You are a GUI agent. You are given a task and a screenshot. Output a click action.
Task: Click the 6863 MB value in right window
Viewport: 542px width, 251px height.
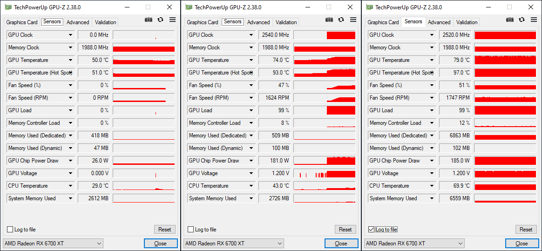click(455, 136)
